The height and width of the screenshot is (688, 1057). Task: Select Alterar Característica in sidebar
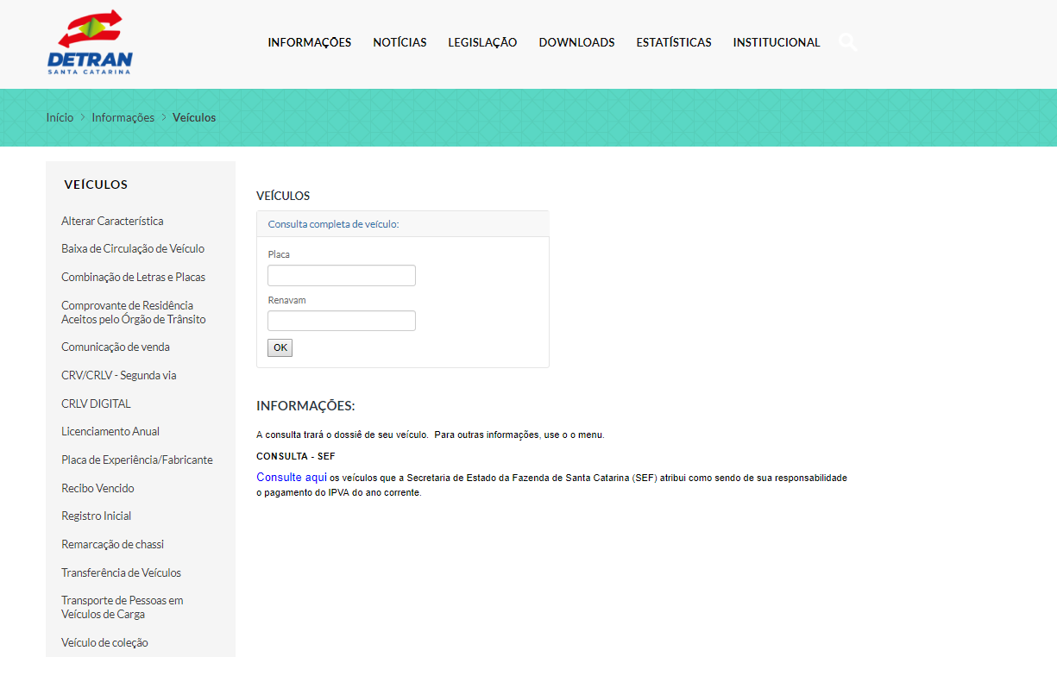coord(111,221)
